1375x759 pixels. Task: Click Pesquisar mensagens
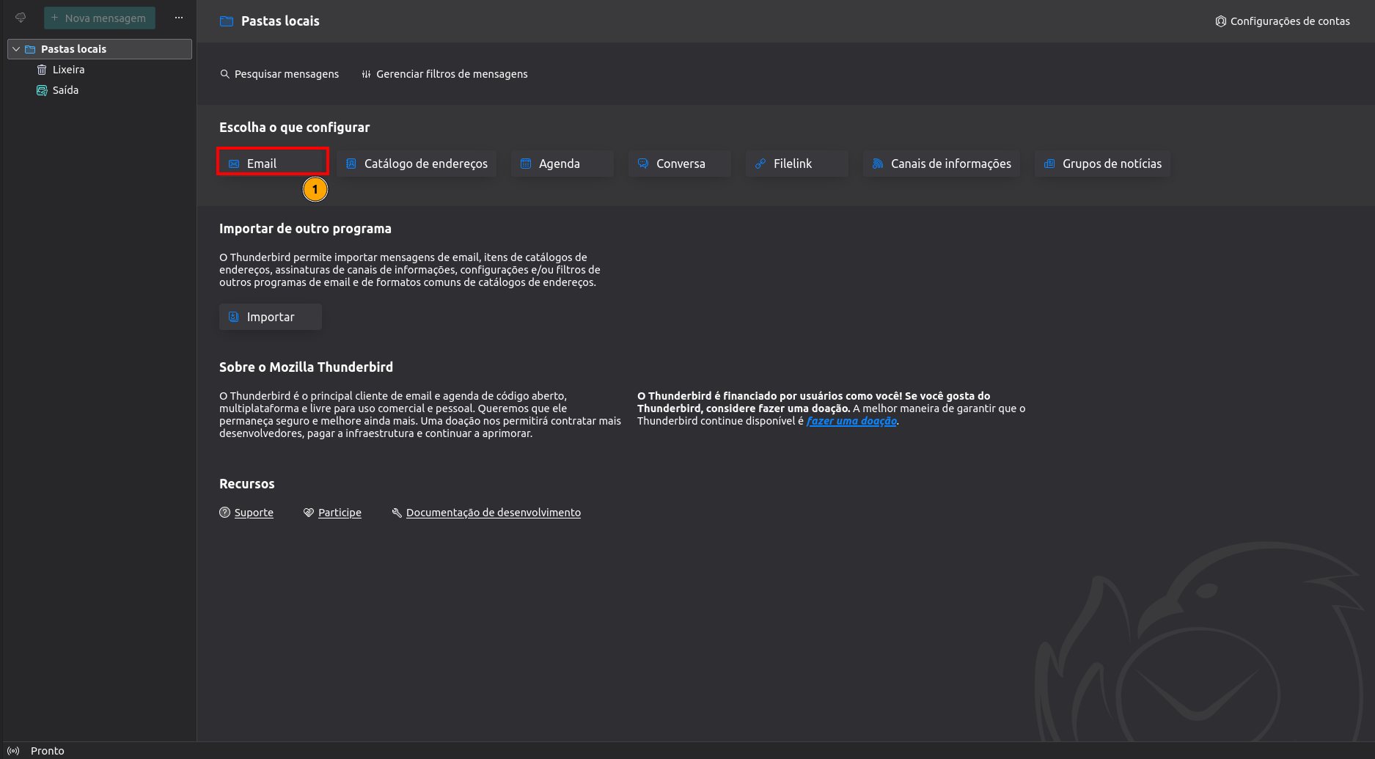[x=279, y=74]
